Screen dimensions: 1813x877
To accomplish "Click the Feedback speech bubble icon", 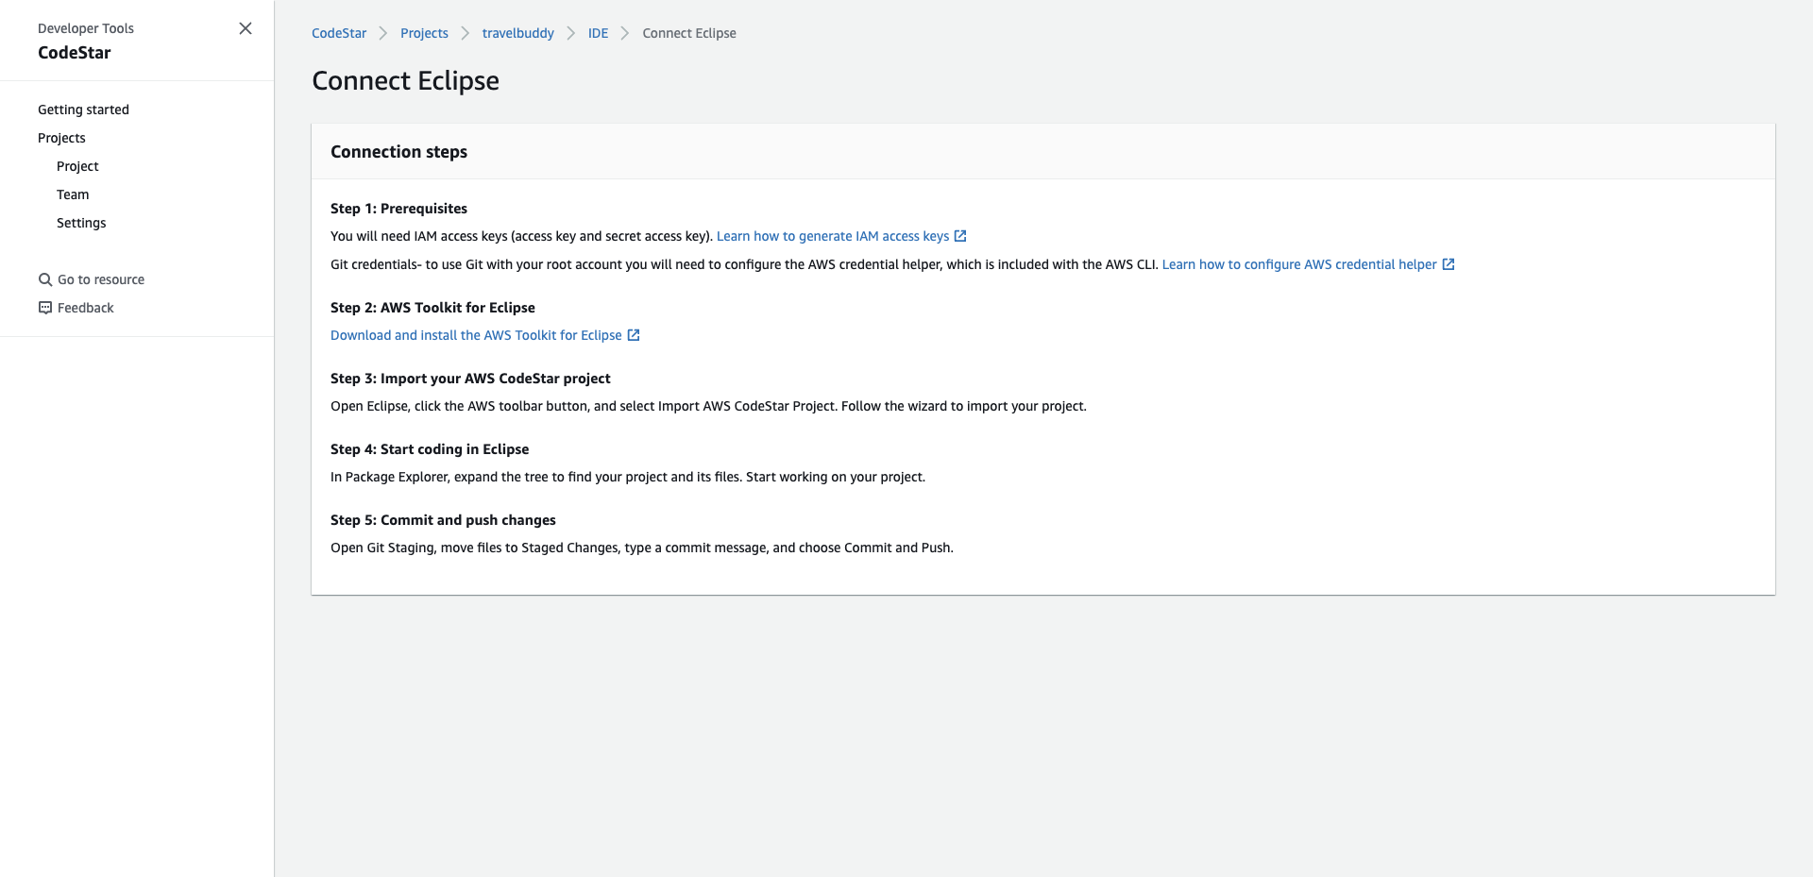I will pyautogui.click(x=44, y=308).
